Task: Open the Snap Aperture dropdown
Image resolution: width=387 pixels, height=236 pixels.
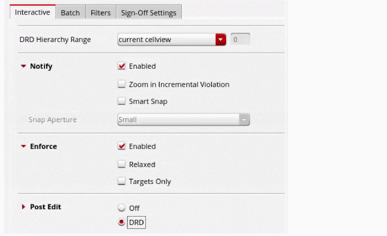Action: tap(178, 120)
